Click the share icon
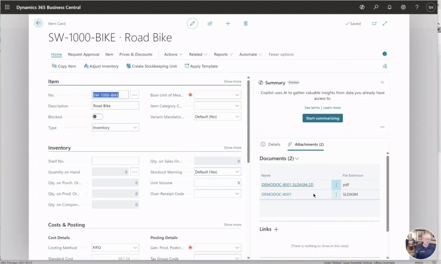 [210, 24]
